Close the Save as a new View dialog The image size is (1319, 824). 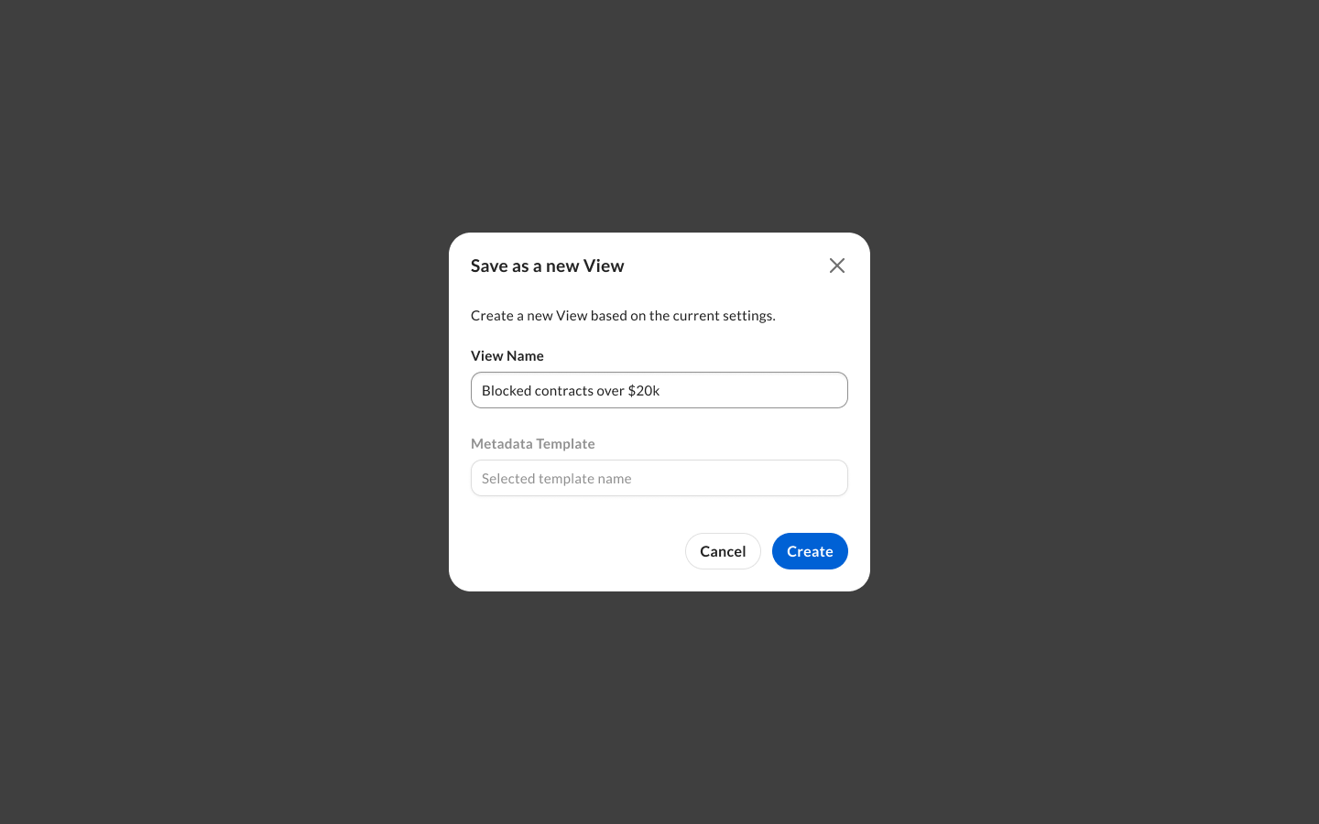click(x=837, y=266)
